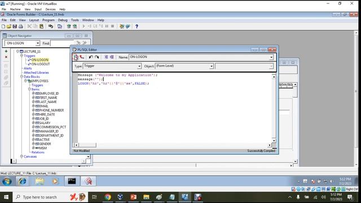361x203 pixels.
Task: Select the ON-LOGON trigger in the tree
Action: (x=40, y=60)
